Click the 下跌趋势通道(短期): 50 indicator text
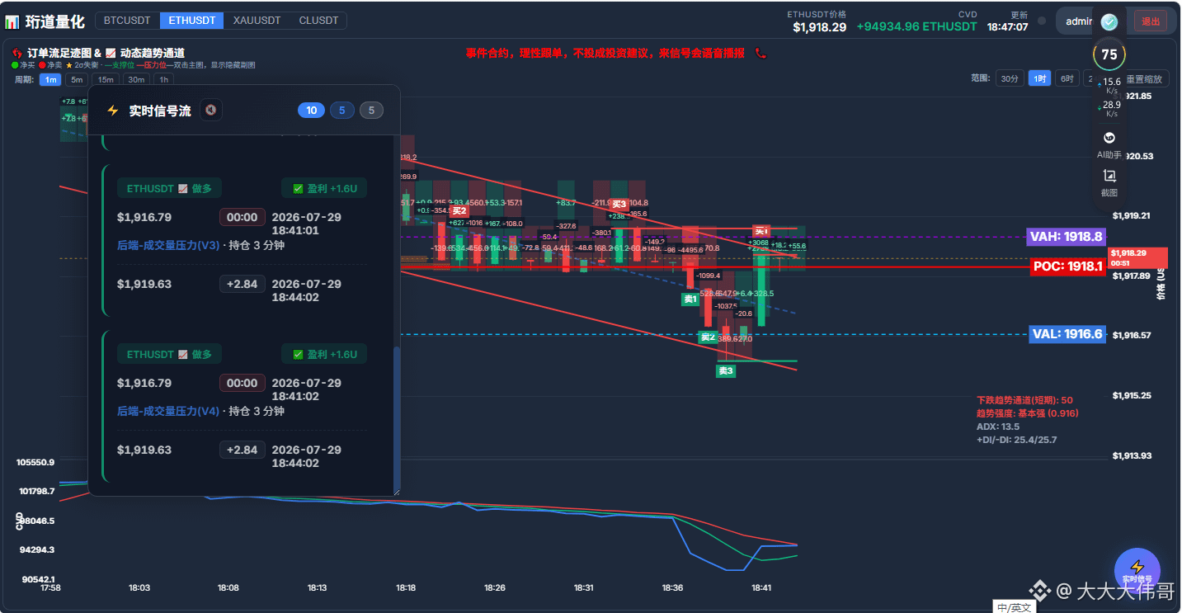Viewport: 1182px width, 613px height. tap(1024, 400)
